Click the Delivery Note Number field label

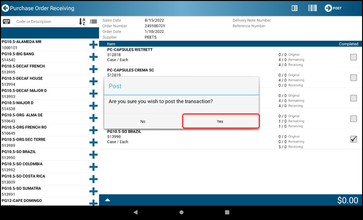[x=252, y=20]
